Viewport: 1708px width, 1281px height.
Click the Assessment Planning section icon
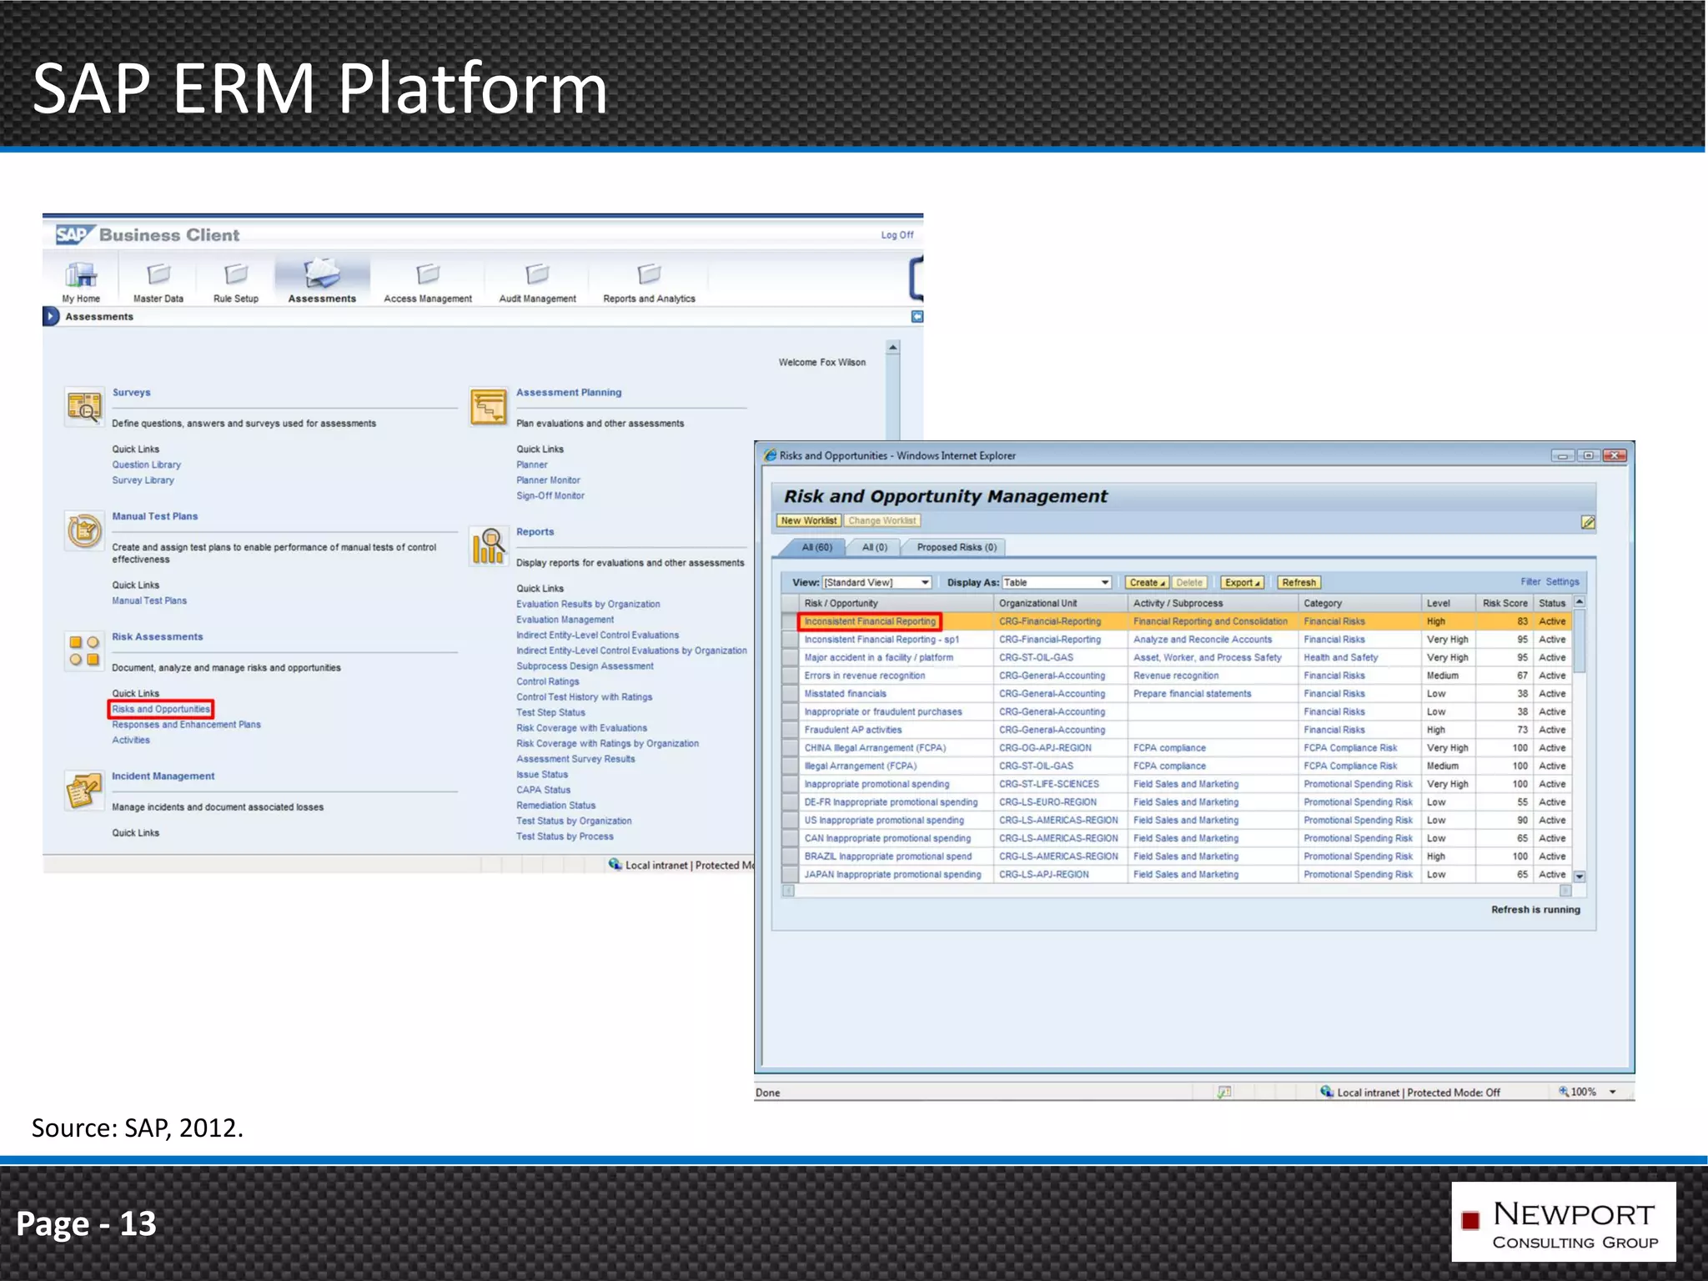coord(488,406)
